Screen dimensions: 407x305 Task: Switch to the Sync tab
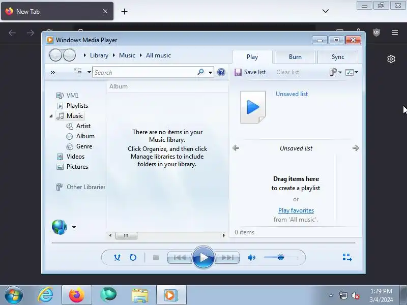coord(338,57)
